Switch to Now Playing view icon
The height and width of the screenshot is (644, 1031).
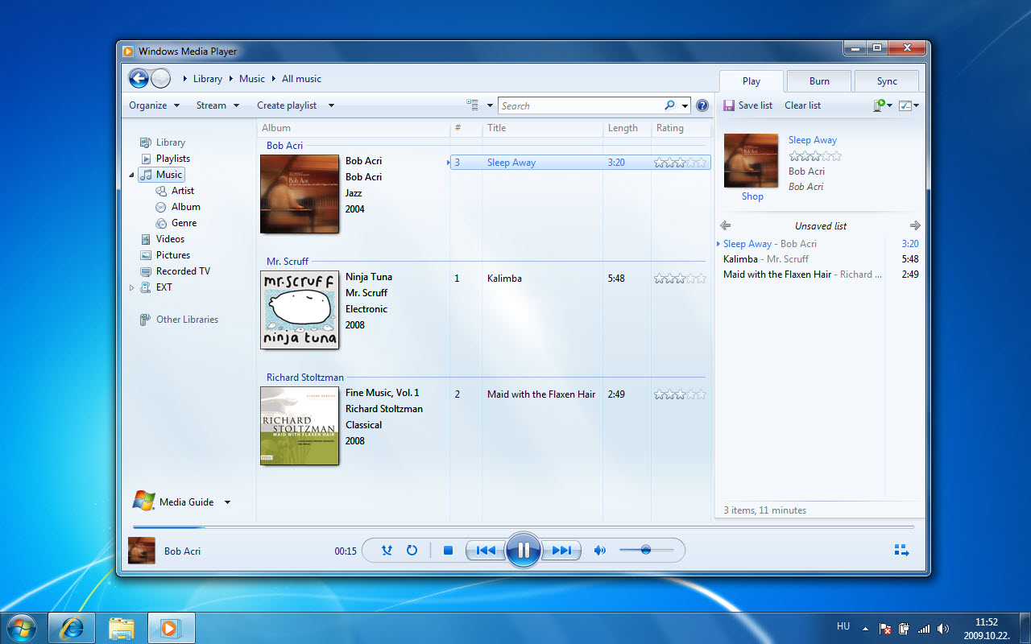(x=901, y=551)
